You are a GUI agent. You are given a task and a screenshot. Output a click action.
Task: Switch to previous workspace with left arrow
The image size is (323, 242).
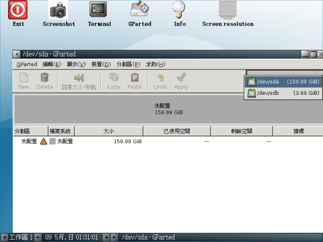(x=5, y=237)
